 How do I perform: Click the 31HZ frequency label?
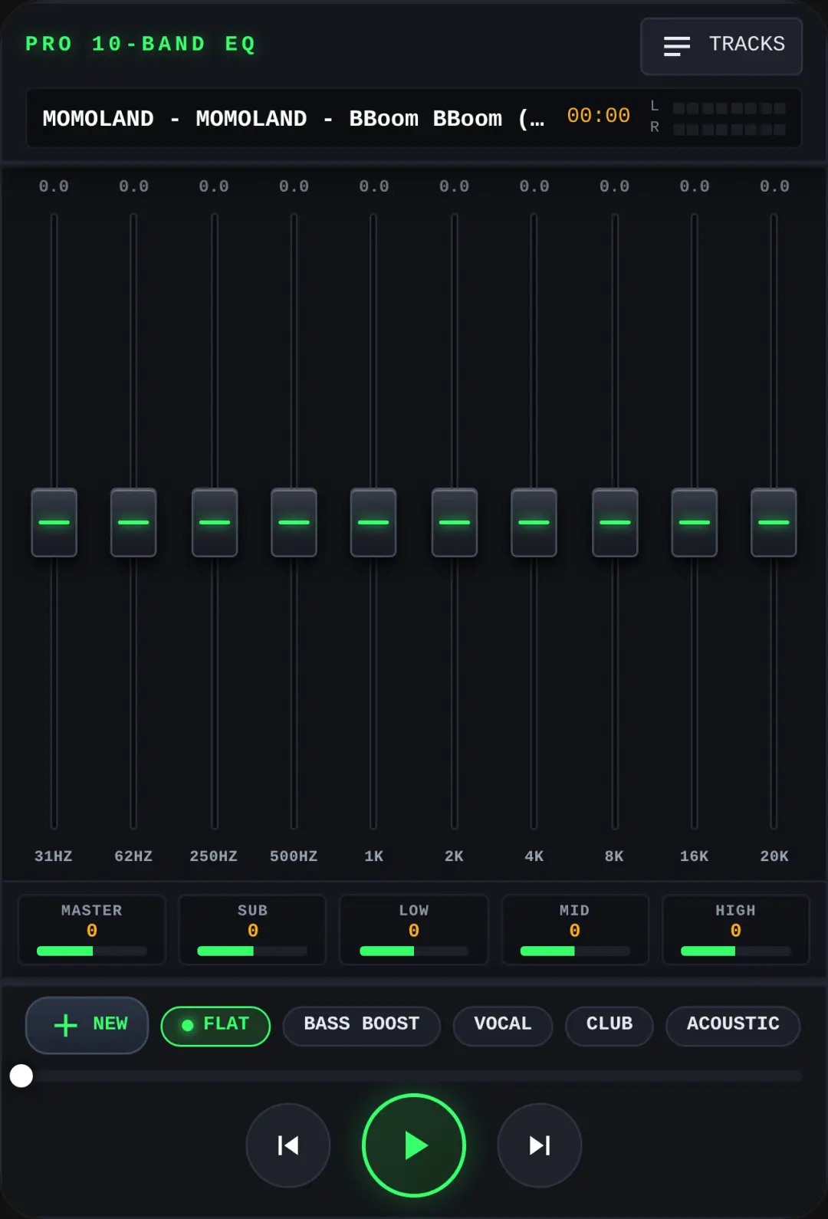(x=54, y=856)
